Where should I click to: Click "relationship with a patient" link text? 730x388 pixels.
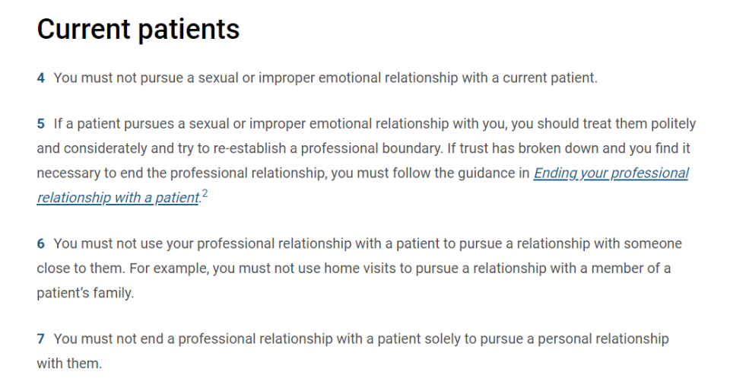pyautogui.click(x=117, y=198)
